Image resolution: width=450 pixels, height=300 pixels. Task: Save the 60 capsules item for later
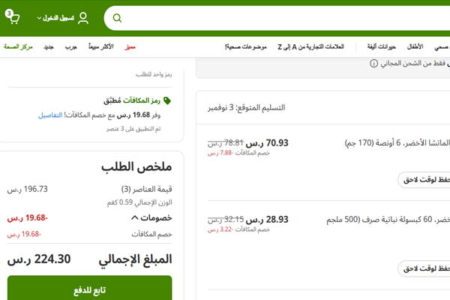(x=424, y=268)
